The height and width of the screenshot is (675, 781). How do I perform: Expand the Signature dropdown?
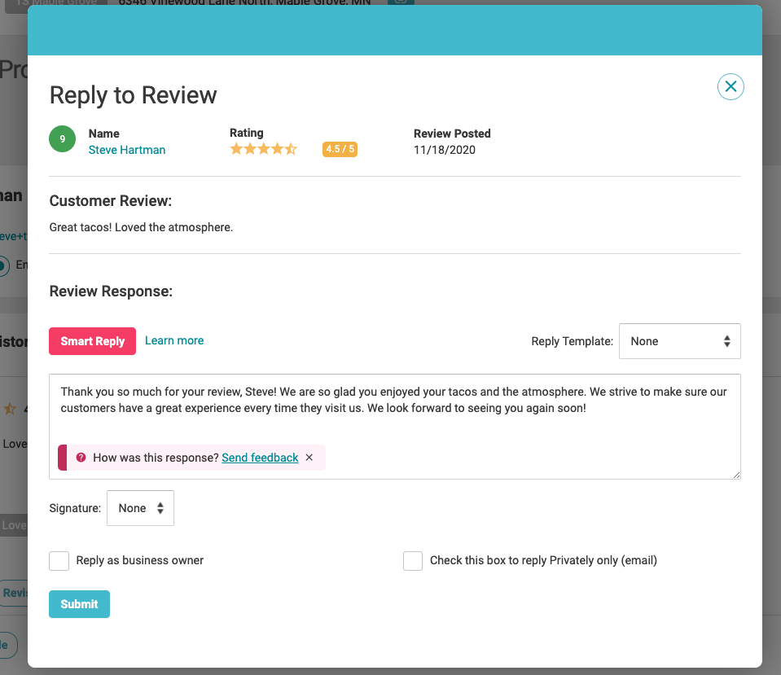(140, 508)
